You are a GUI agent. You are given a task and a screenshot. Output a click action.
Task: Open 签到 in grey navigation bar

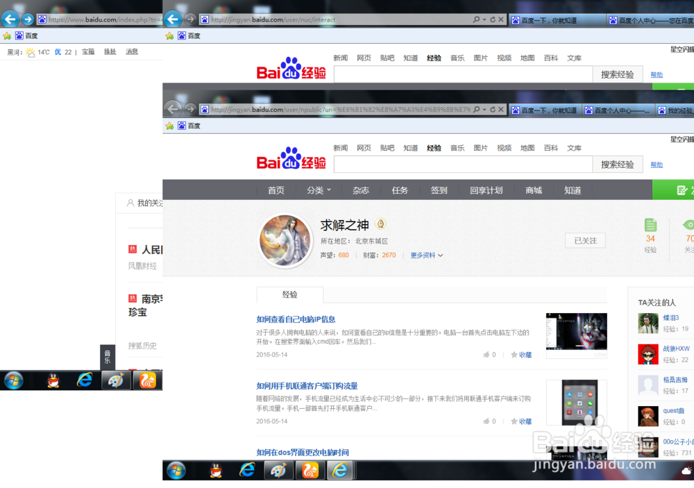click(x=439, y=190)
